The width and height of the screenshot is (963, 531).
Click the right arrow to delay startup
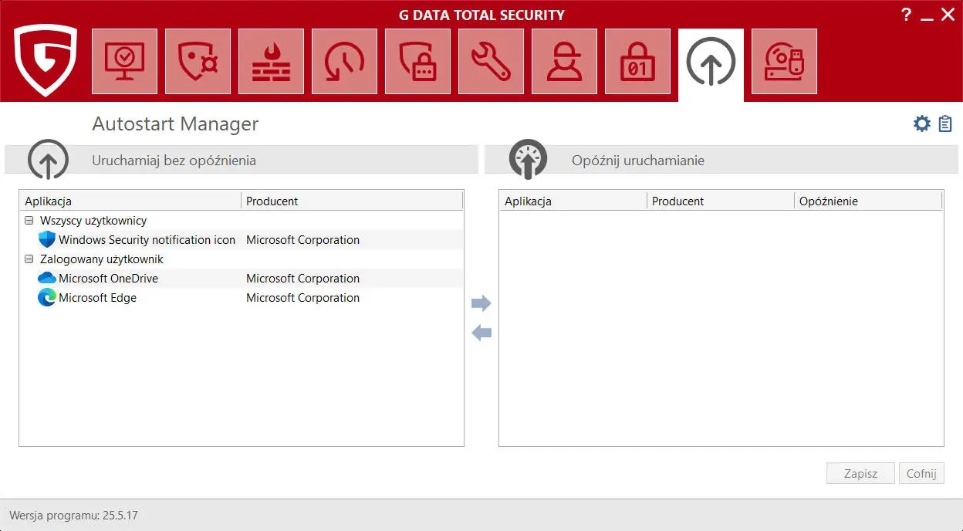point(481,303)
